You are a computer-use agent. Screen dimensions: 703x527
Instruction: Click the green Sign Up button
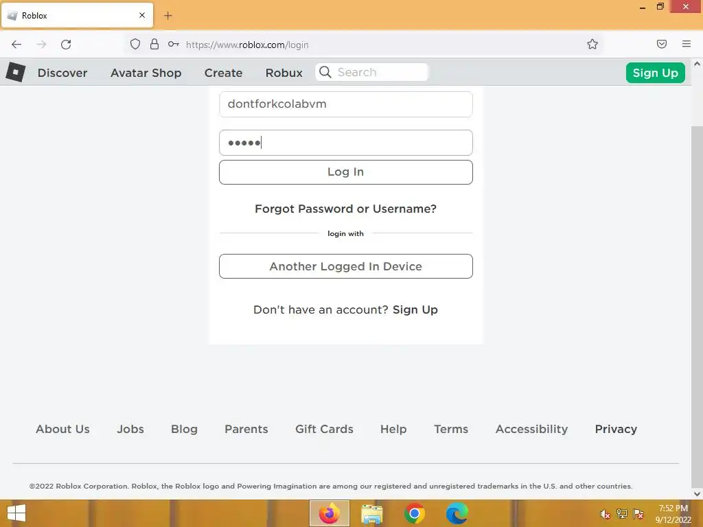coord(655,73)
